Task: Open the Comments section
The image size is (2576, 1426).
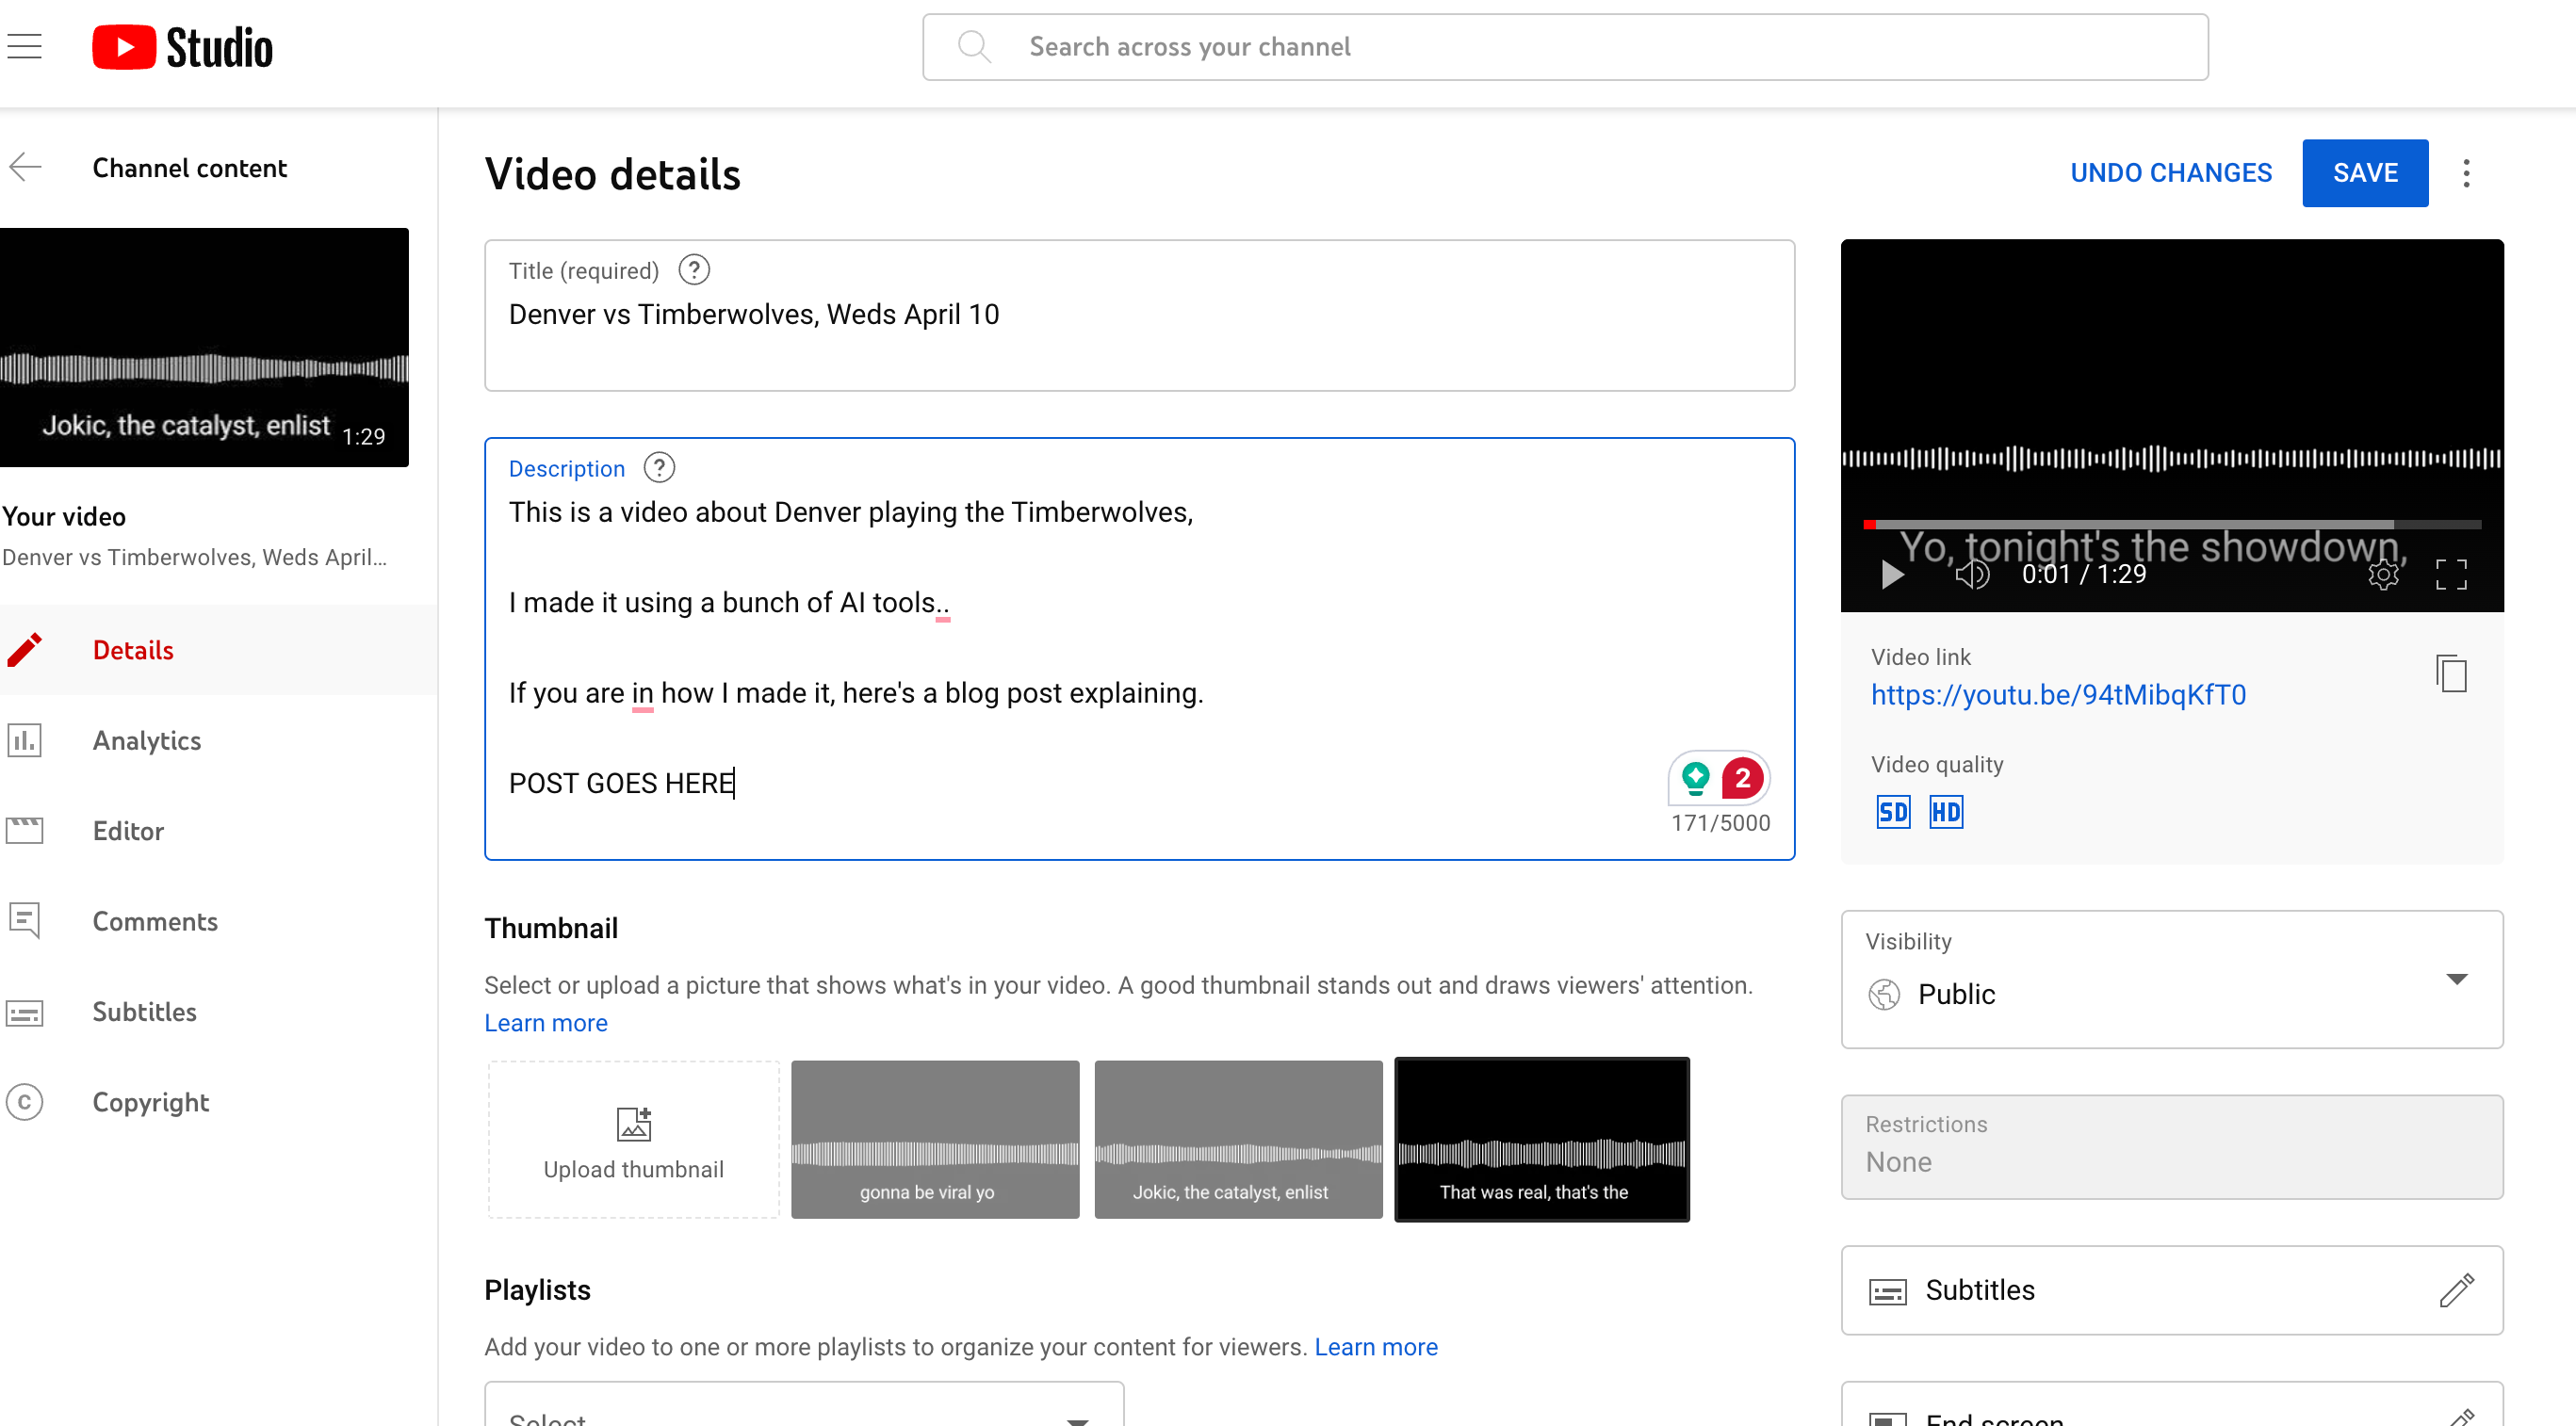Action: pos(218,921)
